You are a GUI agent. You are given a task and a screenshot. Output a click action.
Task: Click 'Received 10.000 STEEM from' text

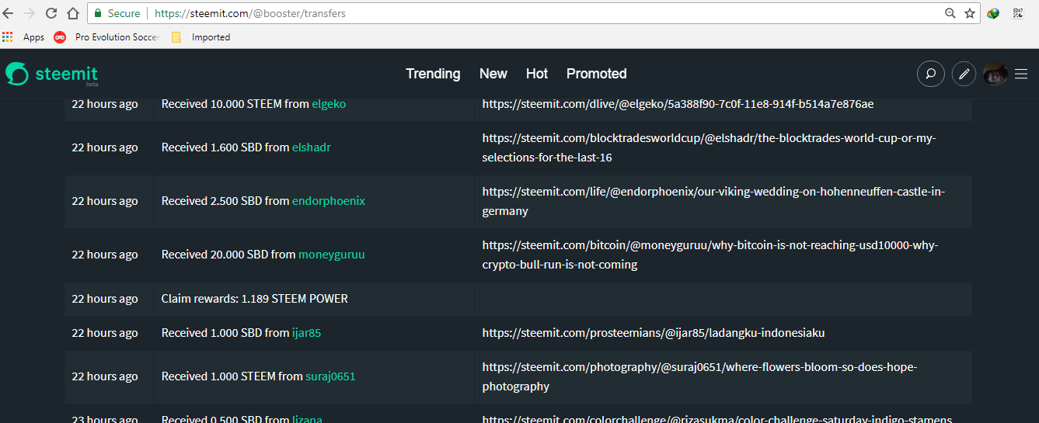pos(235,104)
